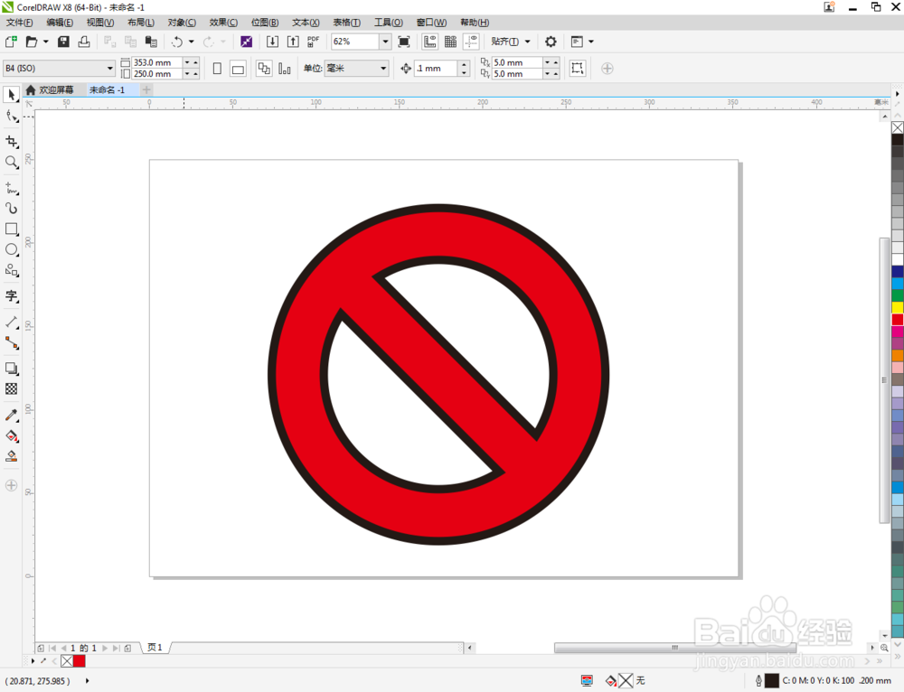The image size is (904, 692).
Task: Toggle the rulers display button
Action: pos(430,42)
